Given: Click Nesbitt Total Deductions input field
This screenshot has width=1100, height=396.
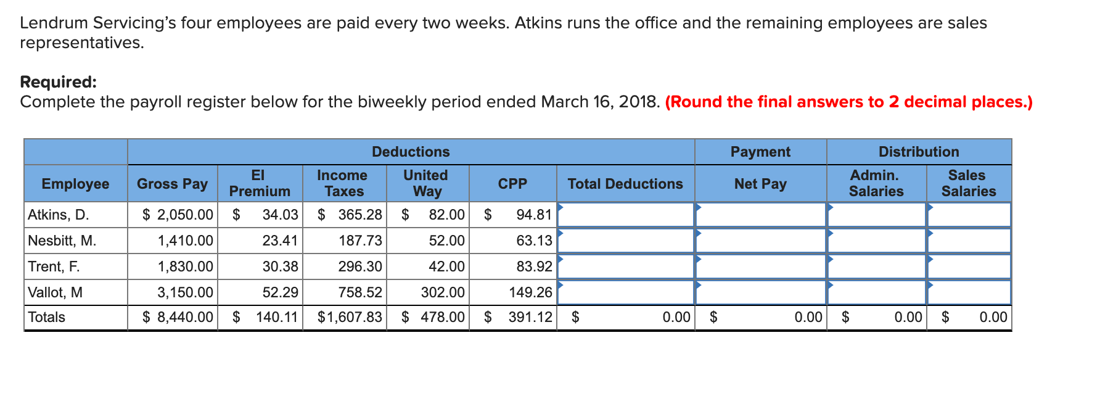Looking at the screenshot, I should (x=626, y=241).
